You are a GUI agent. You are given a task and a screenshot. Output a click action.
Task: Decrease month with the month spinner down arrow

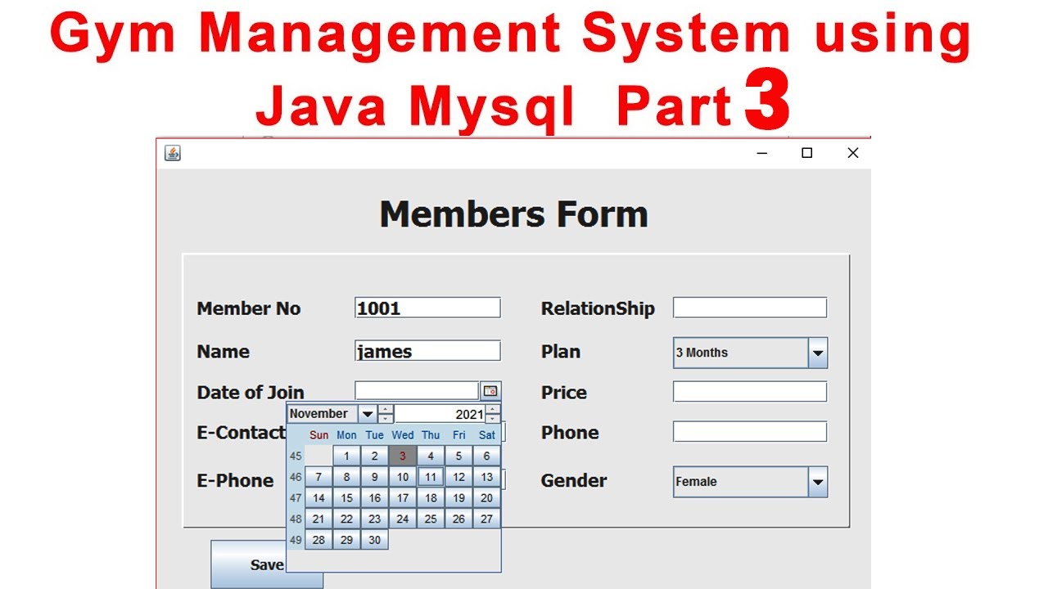tap(386, 419)
